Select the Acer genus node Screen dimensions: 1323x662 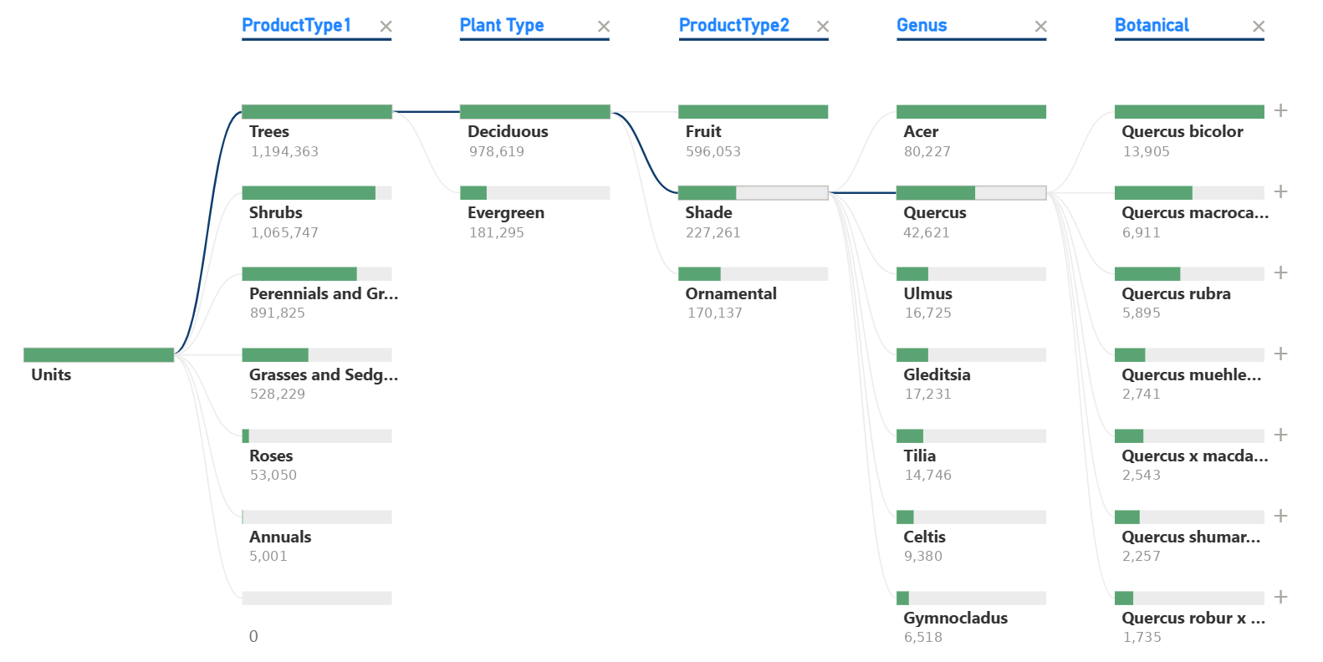(x=971, y=112)
